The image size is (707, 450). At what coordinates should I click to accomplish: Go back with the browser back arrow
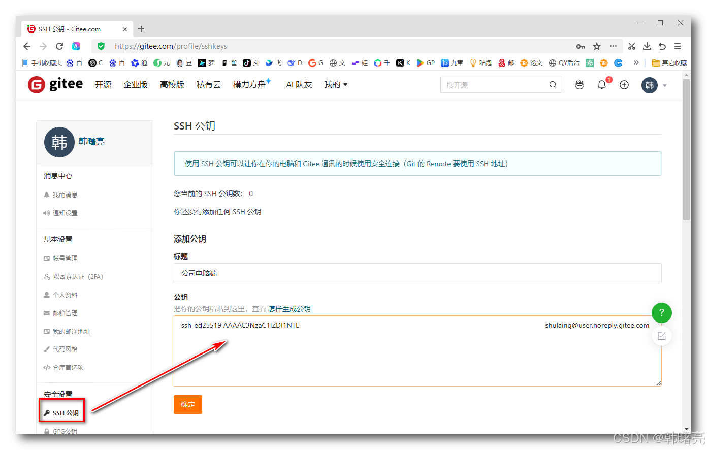27,46
